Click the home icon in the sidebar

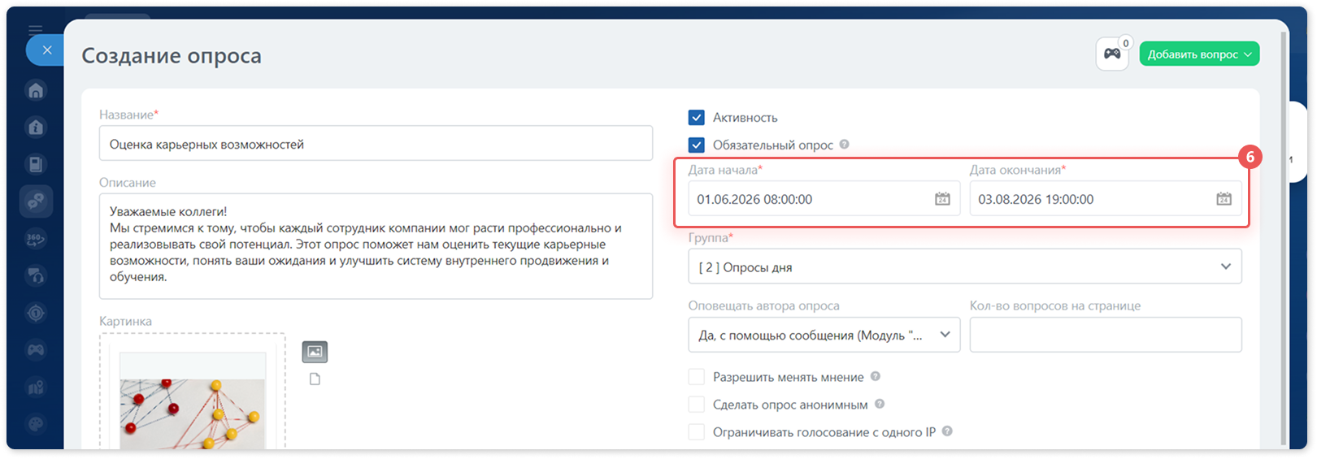point(36,90)
